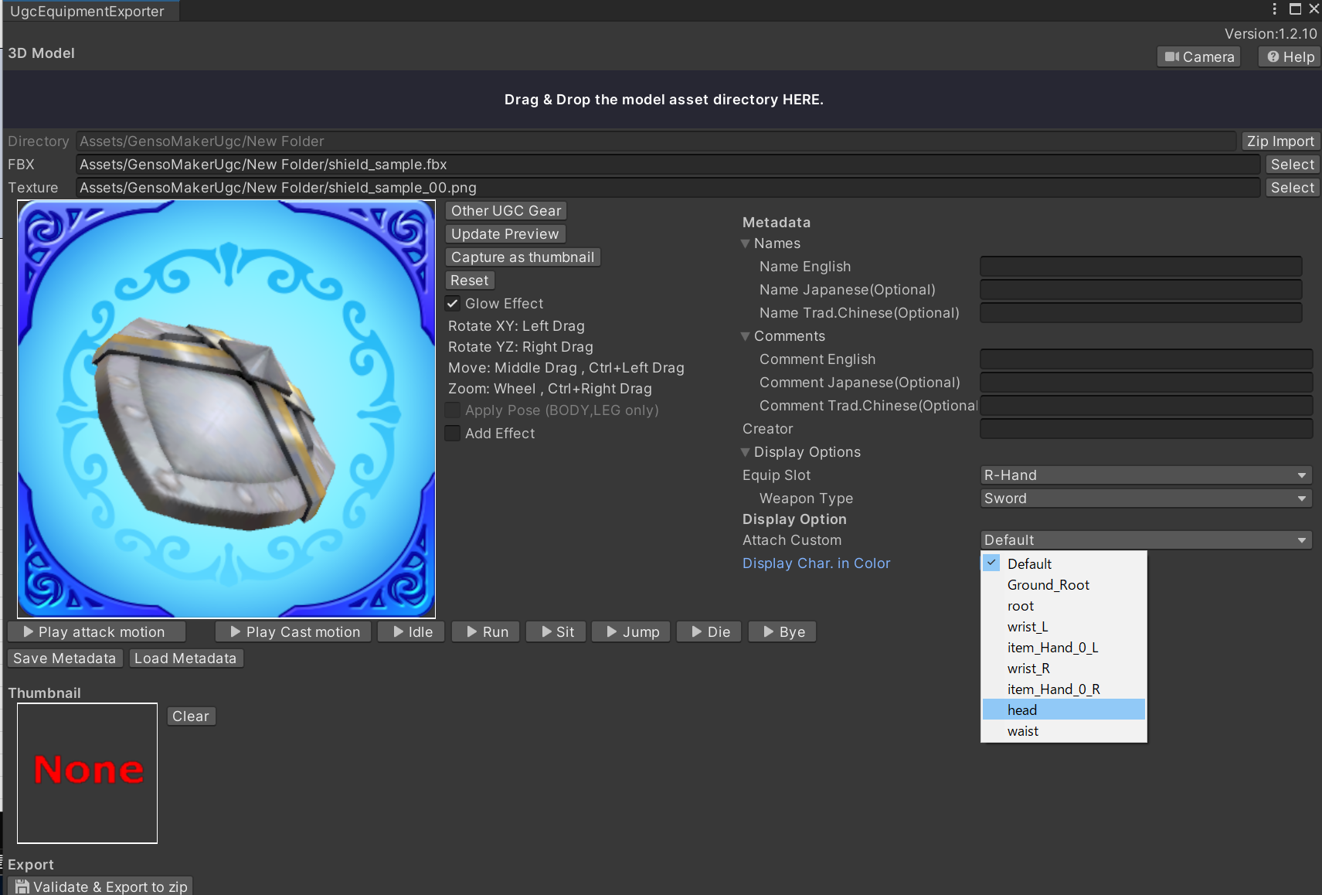Open the window's three-dot options menu
The image size is (1322, 895).
pyautogui.click(x=1274, y=9)
